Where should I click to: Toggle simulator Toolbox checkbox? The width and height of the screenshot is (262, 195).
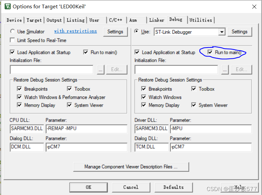click(69, 89)
